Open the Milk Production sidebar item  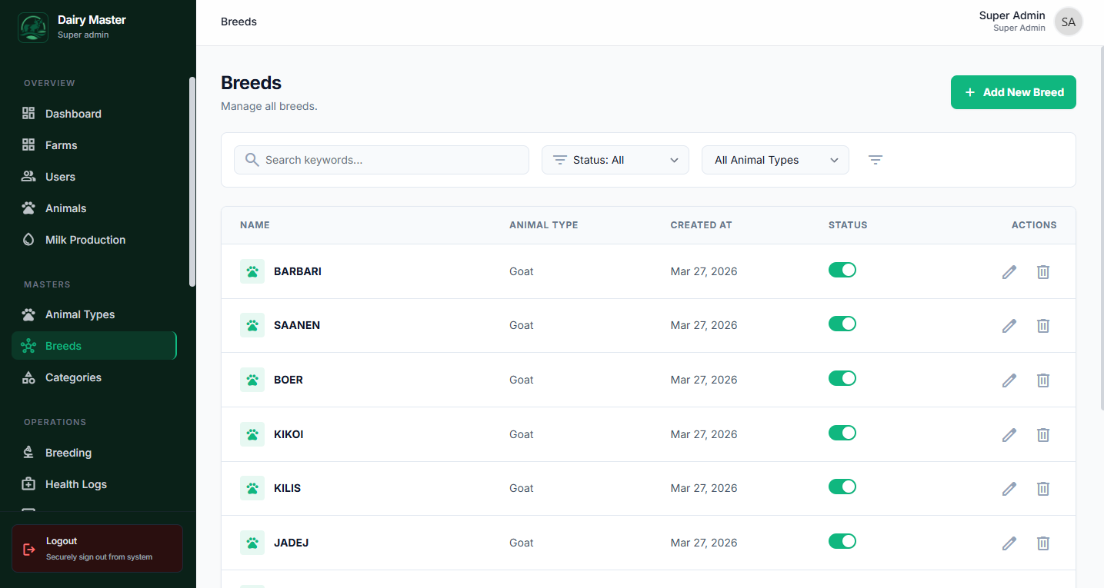point(85,240)
